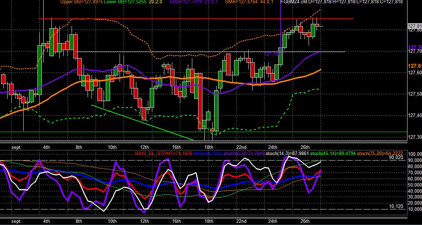Click the 70,000 oscillator axis value
The image size is (422, 225).
[x=415, y=172]
